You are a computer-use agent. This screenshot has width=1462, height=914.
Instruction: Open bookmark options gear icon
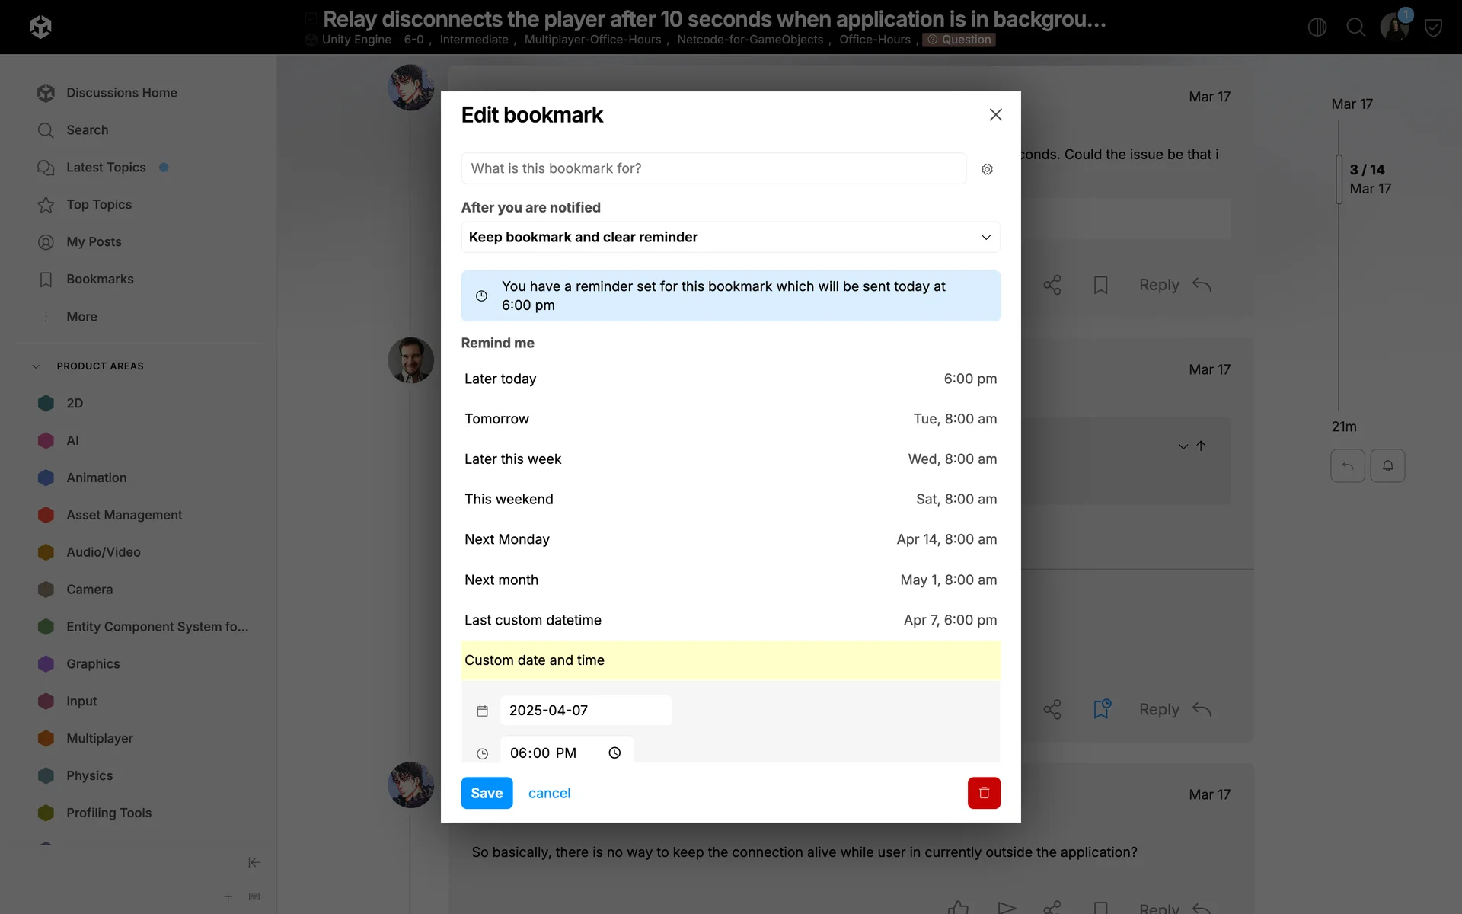(987, 169)
